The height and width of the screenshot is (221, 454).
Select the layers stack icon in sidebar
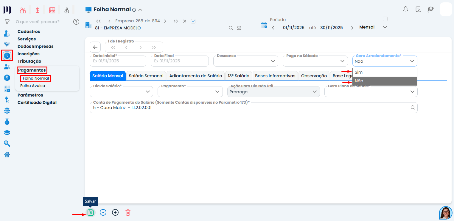tap(7, 133)
